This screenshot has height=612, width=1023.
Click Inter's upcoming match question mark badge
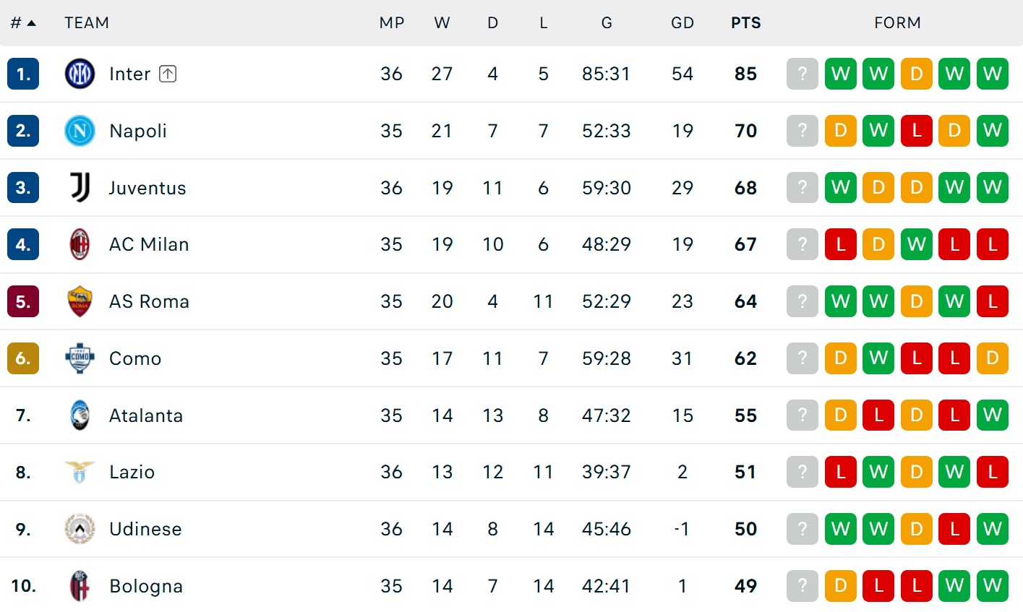click(802, 74)
